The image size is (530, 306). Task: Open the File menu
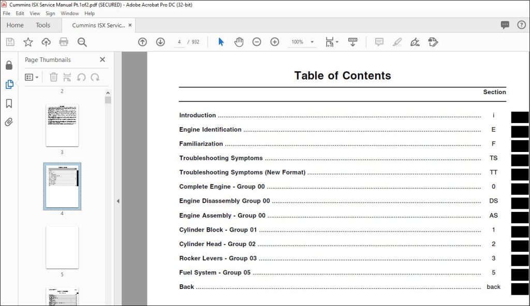coord(6,13)
